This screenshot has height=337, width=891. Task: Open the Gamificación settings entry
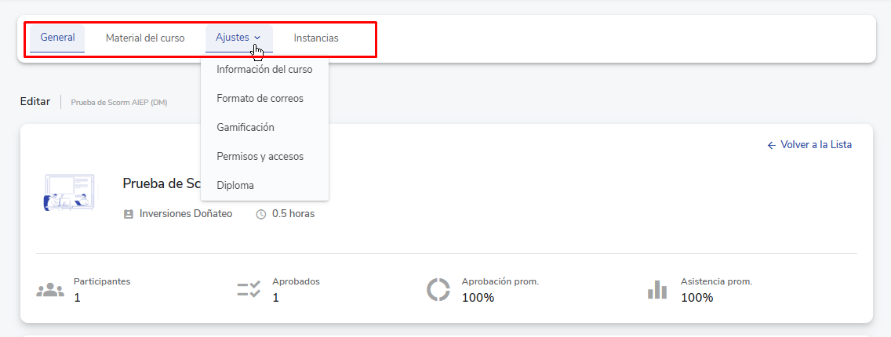pos(245,127)
